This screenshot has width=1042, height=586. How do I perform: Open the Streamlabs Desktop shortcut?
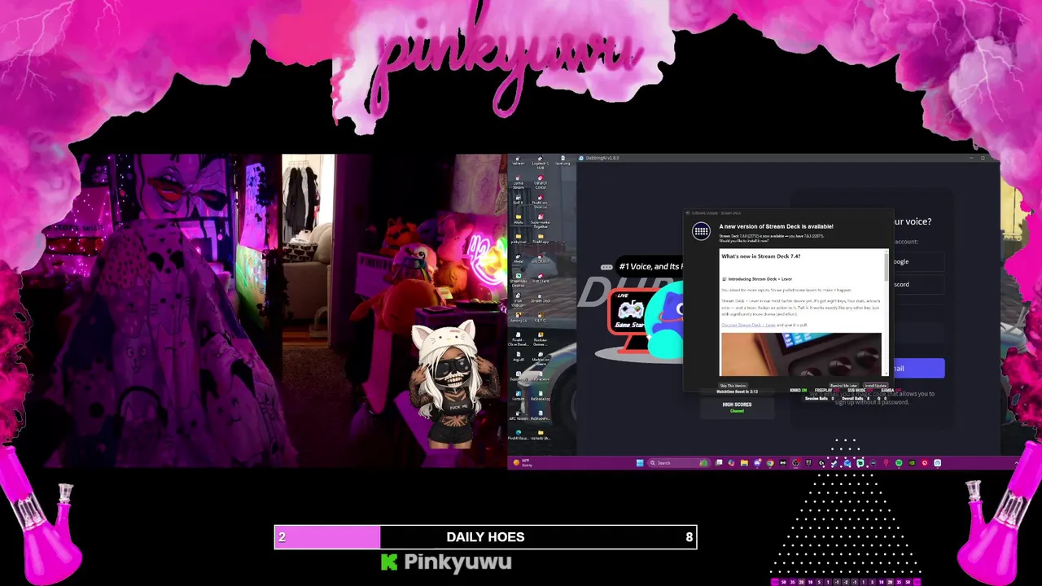point(518,279)
